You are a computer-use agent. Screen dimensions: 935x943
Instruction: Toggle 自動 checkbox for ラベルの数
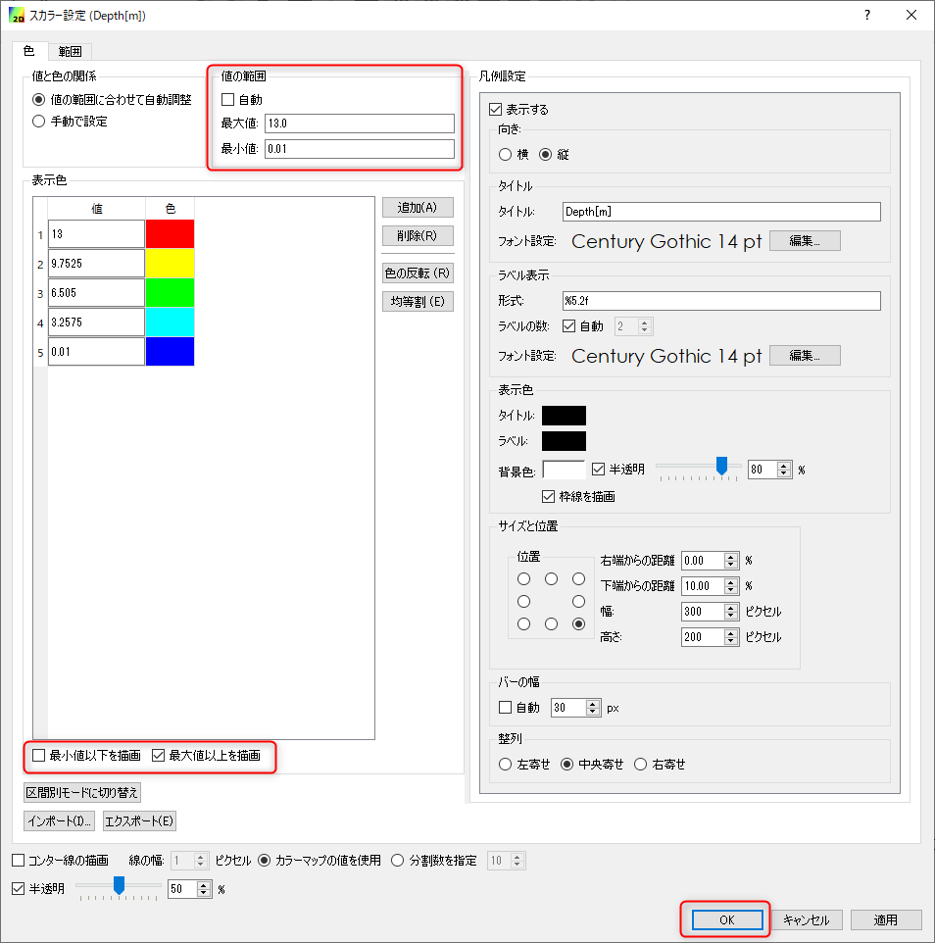coord(568,326)
